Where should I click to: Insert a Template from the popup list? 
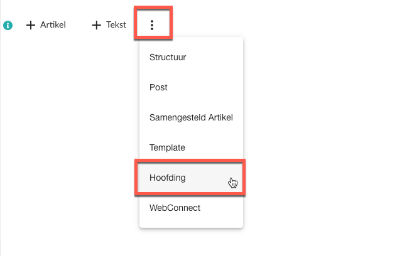click(191, 147)
